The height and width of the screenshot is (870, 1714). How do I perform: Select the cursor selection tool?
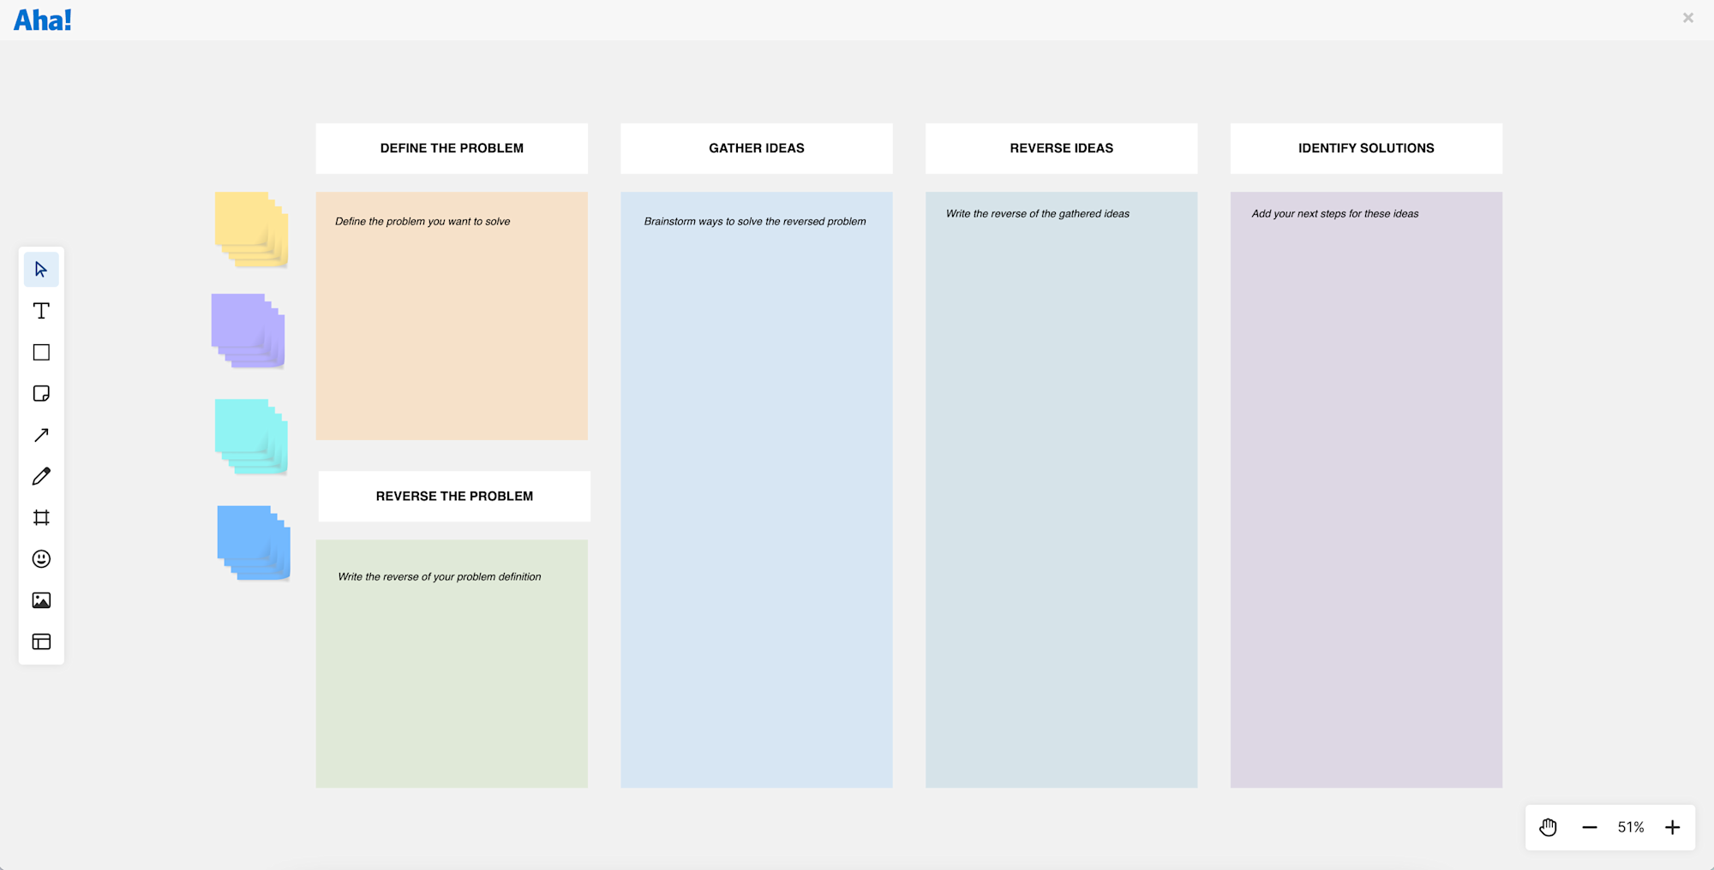[40, 269]
